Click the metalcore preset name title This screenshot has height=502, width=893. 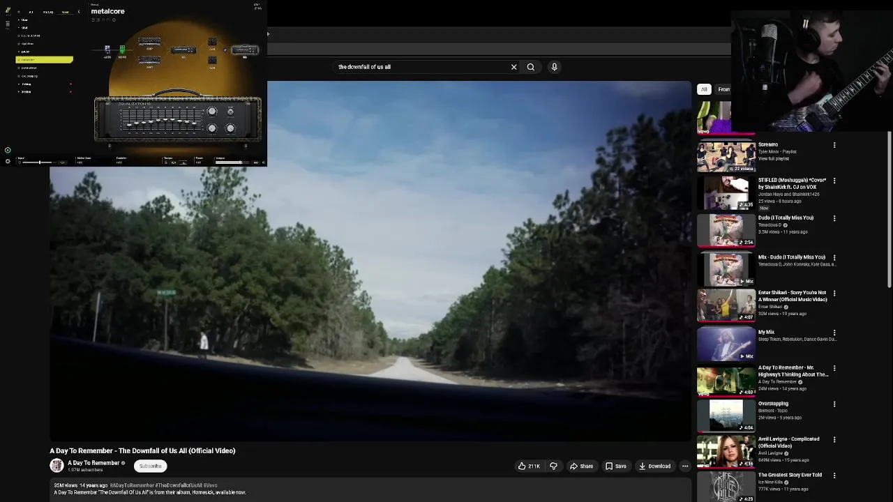pyautogui.click(x=107, y=11)
